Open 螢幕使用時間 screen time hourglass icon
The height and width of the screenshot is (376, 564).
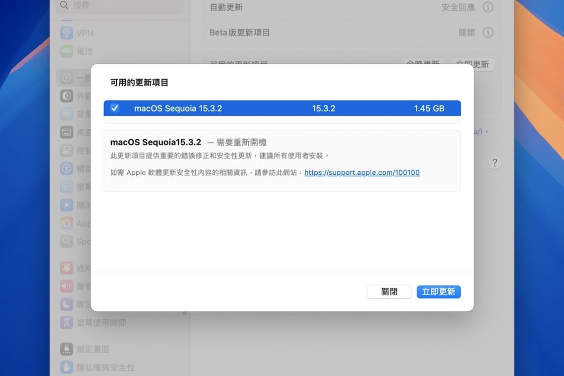[x=66, y=323]
